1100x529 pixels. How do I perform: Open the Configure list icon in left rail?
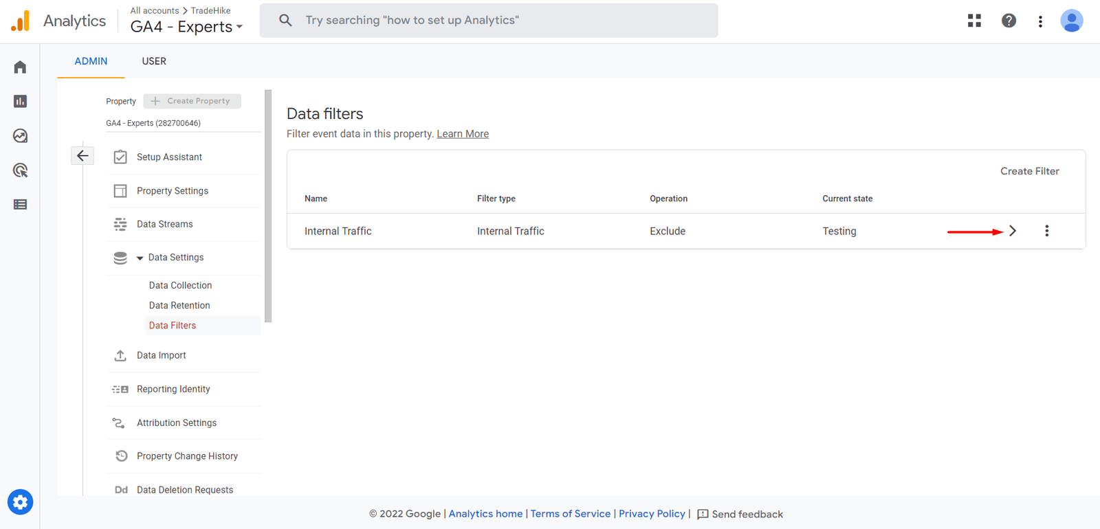(x=20, y=205)
